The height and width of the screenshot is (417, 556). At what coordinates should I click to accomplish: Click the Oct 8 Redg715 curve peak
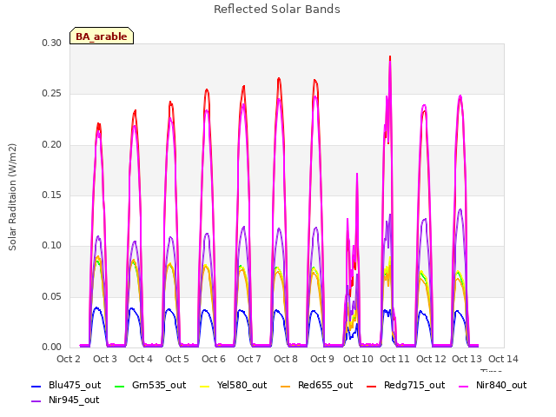[279, 79]
